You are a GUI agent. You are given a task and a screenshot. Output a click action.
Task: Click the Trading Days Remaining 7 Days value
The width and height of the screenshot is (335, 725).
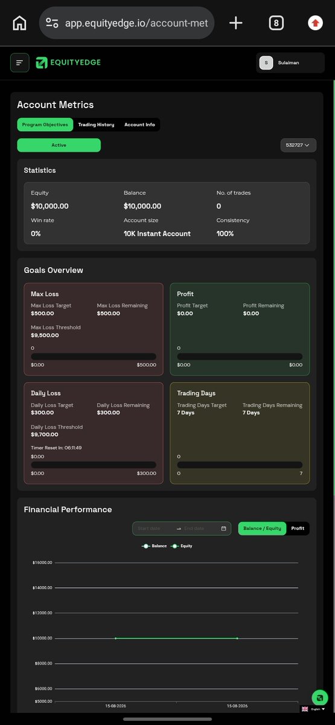[x=251, y=413]
